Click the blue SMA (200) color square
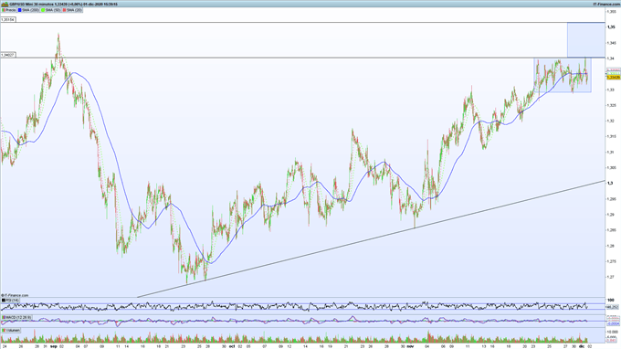This screenshot has height=349, width=621. pos(19,10)
